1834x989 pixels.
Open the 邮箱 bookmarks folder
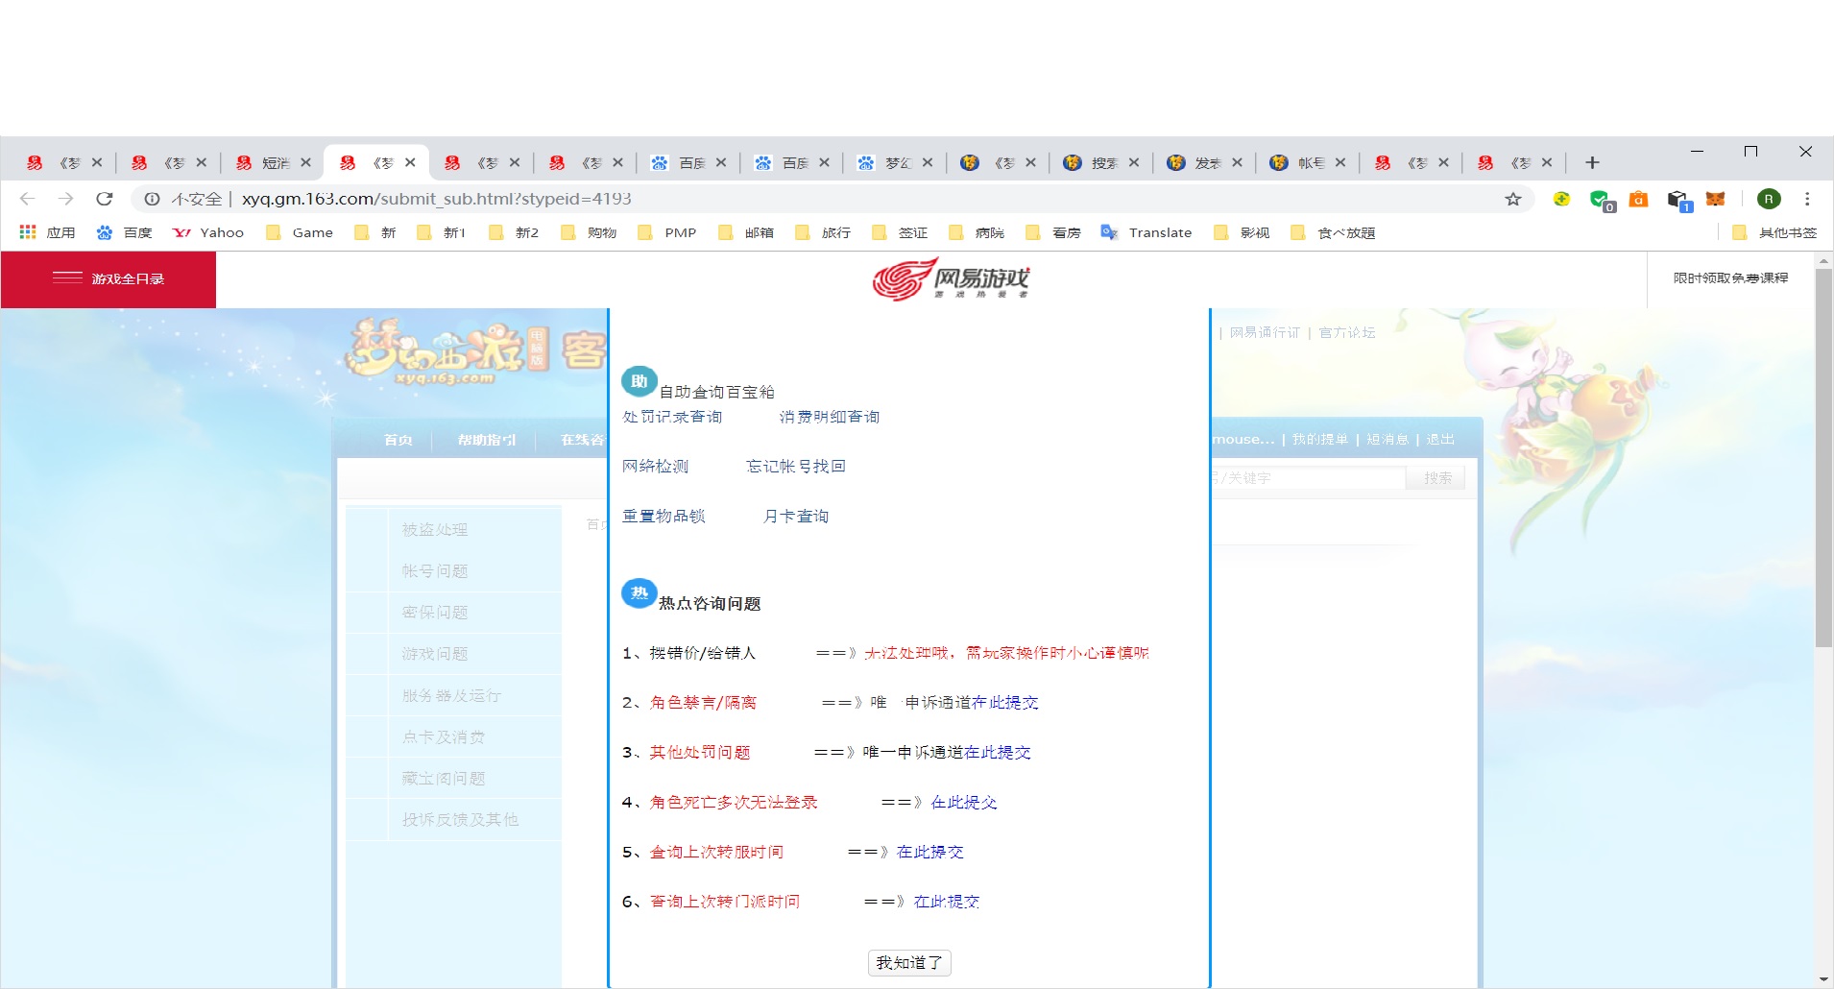[746, 232]
